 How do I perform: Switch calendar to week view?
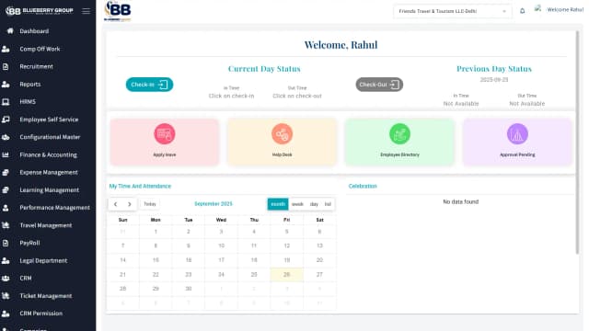pyautogui.click(x=297, y=204)
